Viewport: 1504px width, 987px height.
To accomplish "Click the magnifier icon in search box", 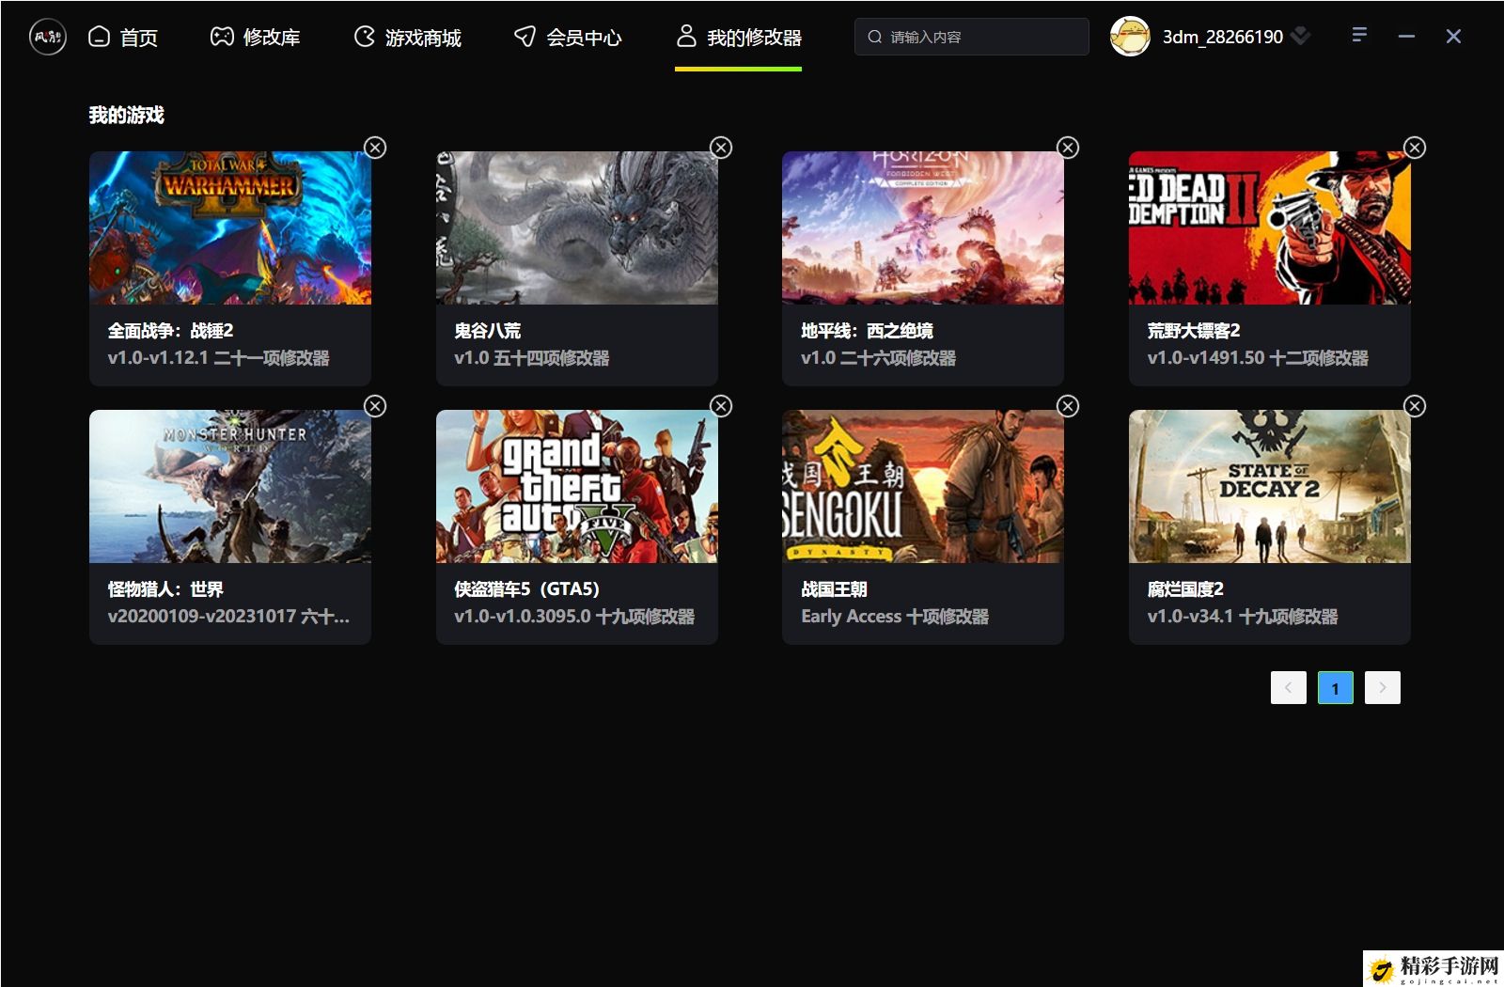I will click(874, 37).
